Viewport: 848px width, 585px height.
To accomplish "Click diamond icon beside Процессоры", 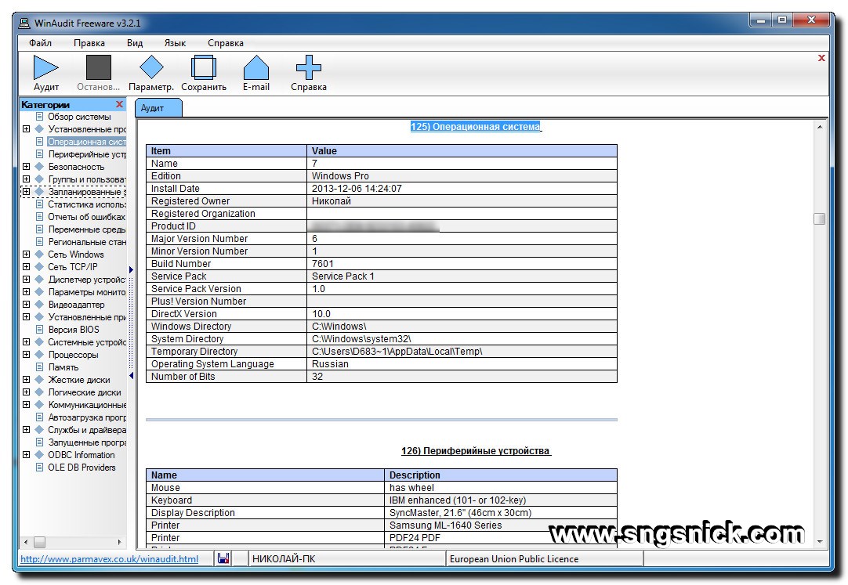I will point(39,354).
